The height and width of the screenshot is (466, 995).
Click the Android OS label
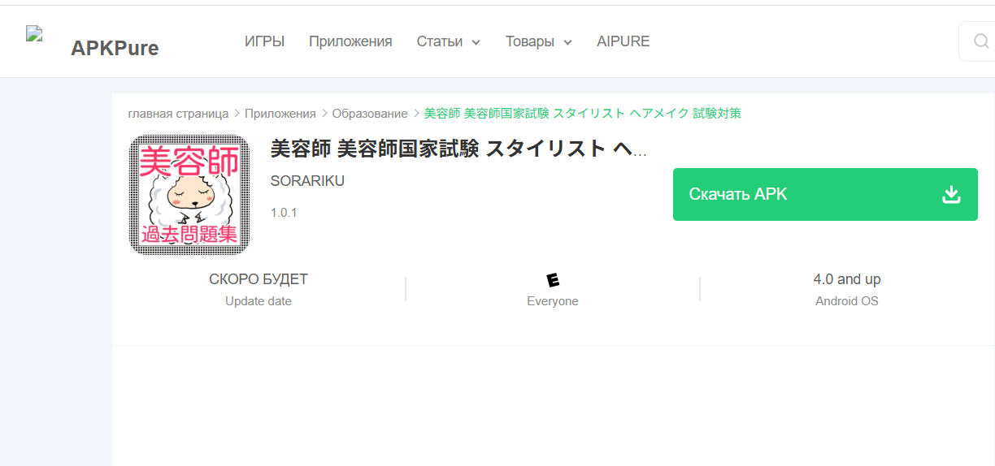847,301
